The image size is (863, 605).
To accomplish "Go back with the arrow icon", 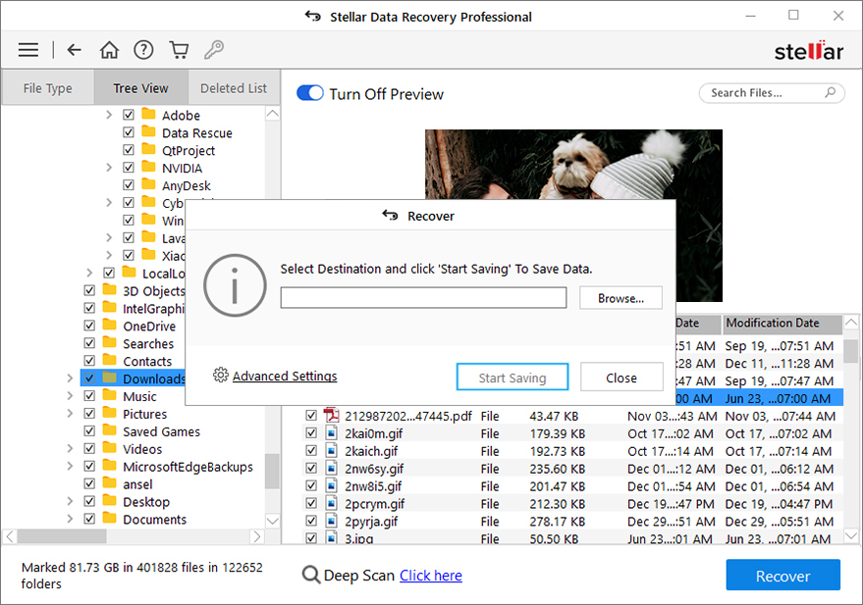I will (74, 50).
